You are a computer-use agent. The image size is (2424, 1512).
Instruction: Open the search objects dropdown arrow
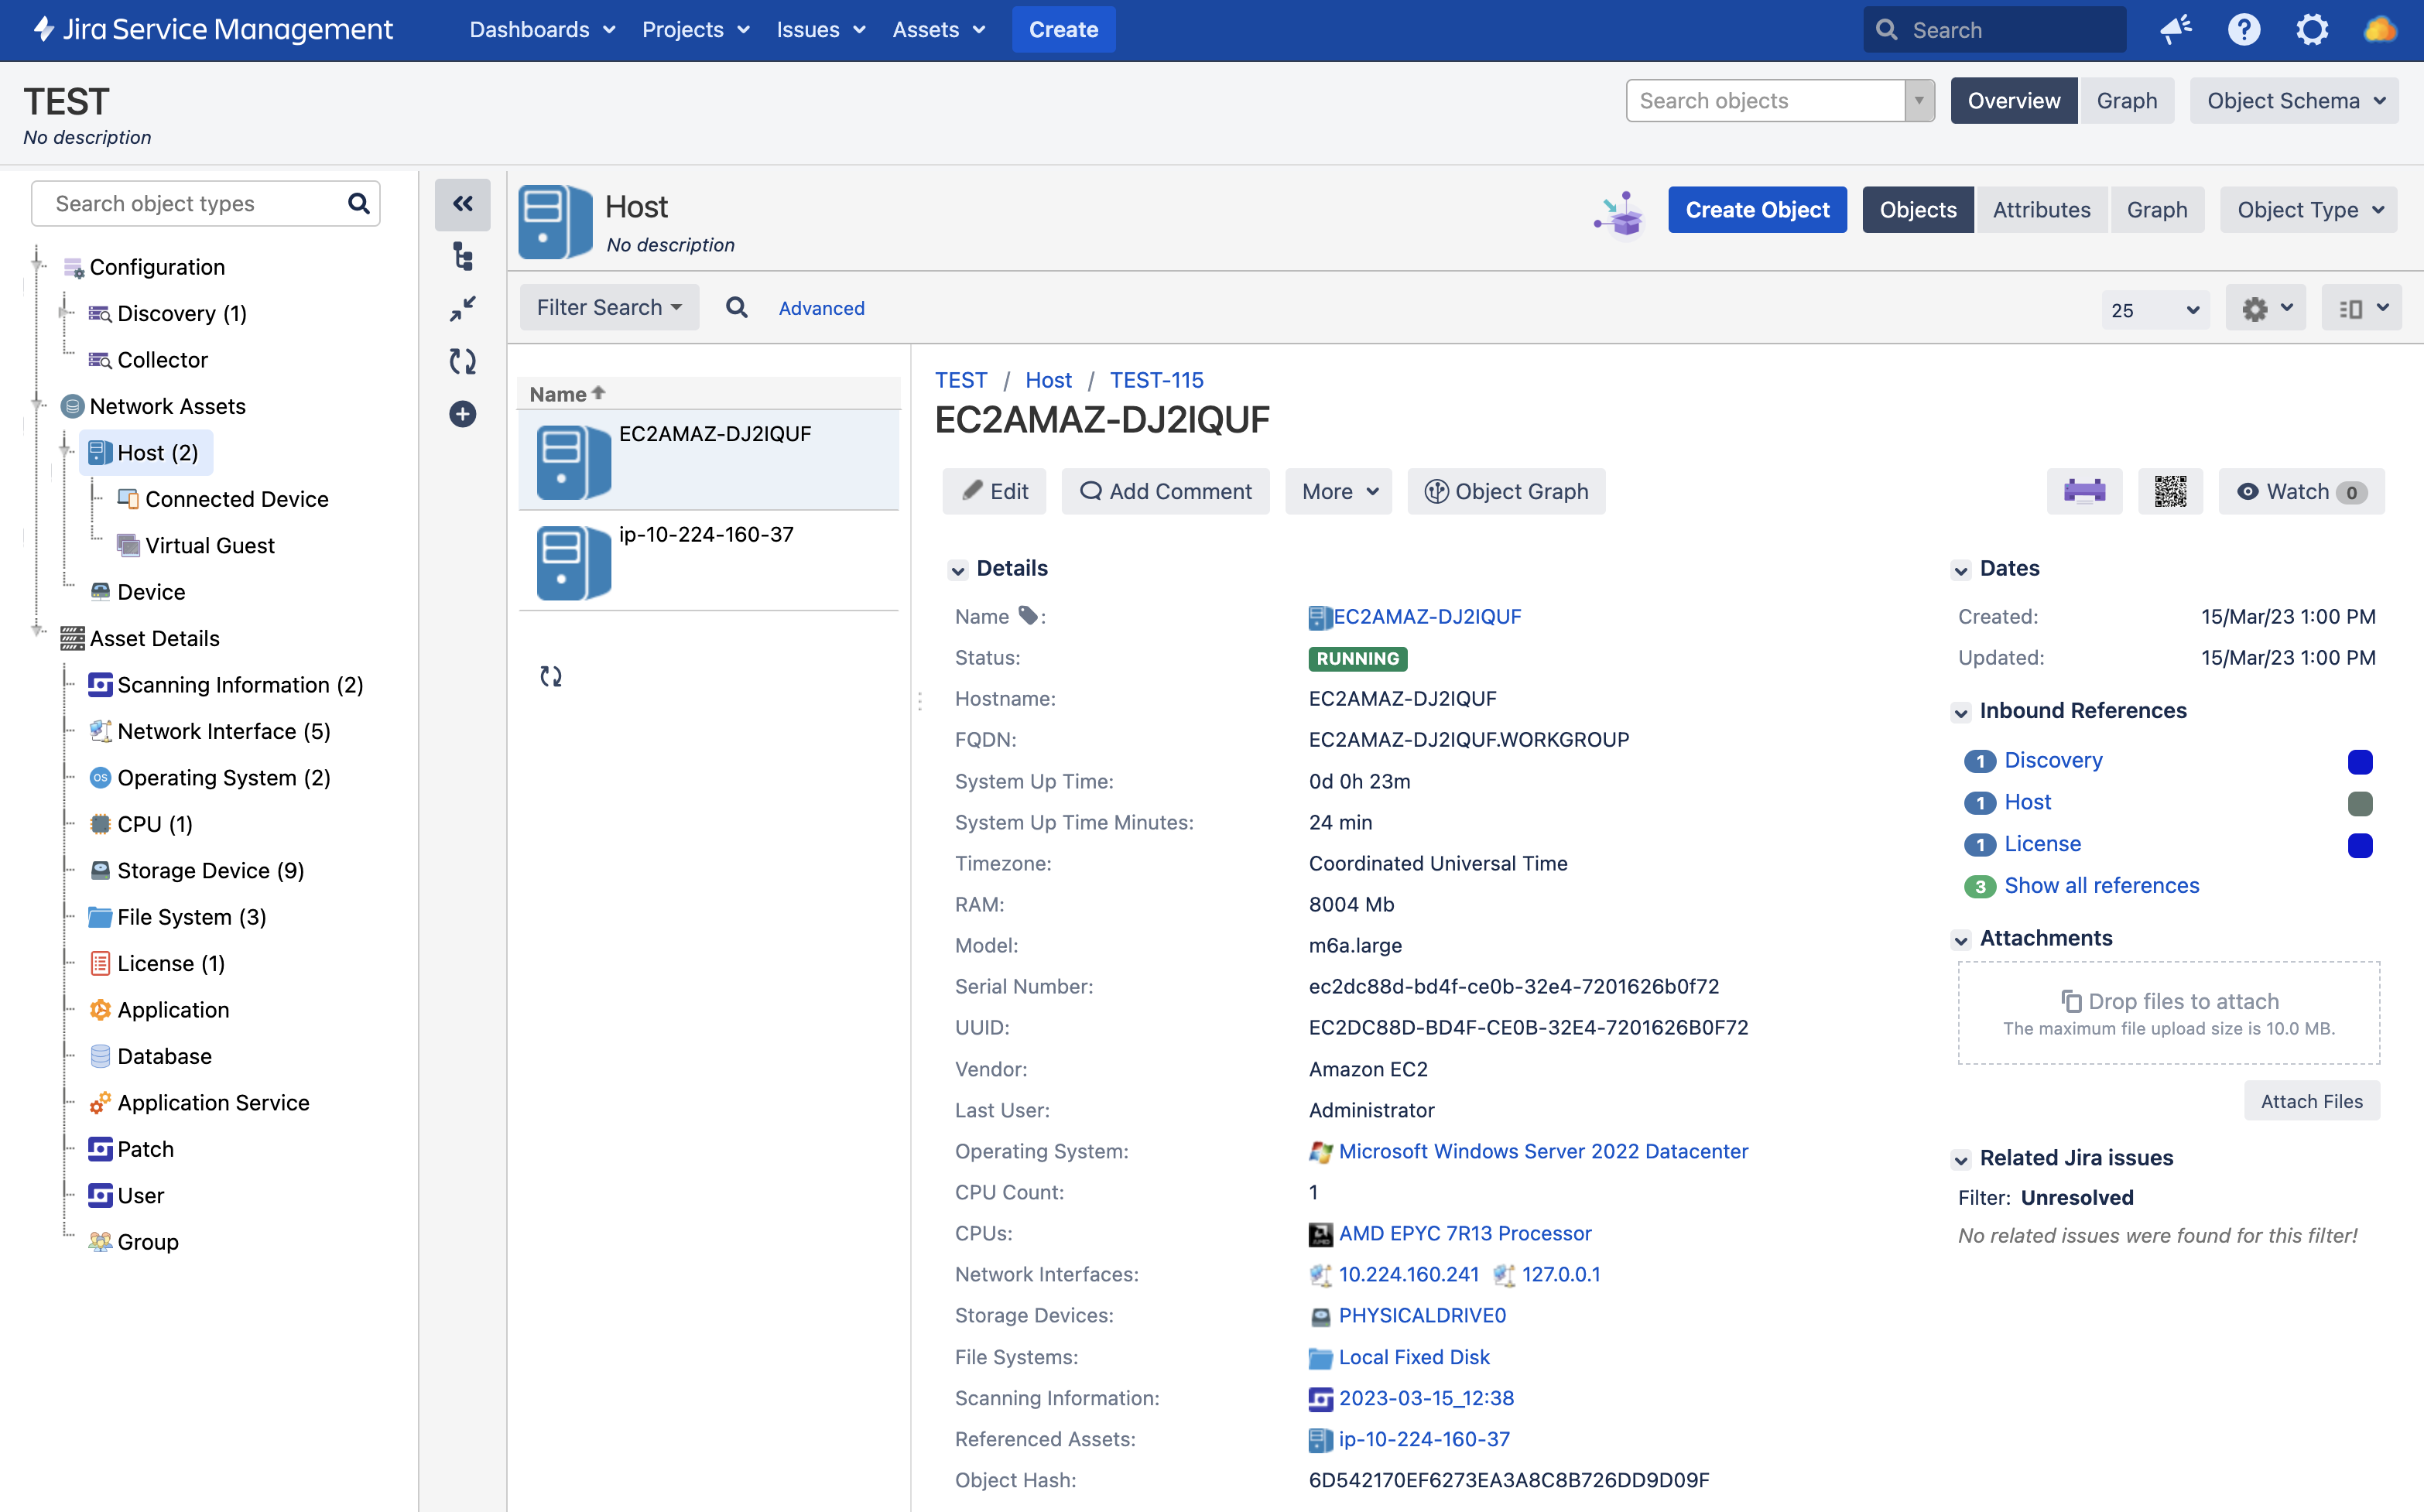[x=1919, y=101]
